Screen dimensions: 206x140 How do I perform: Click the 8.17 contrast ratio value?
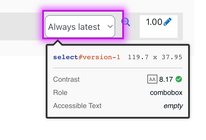[x=166, y=79]
